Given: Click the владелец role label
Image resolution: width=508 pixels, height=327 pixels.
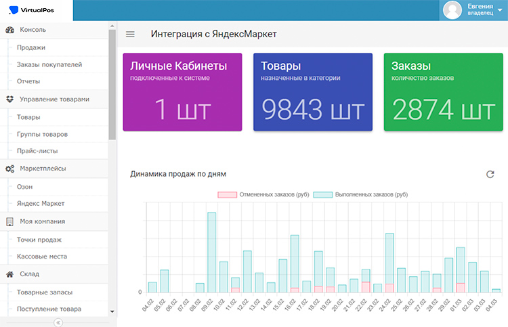Looking at the screenshot, I should click(480, 13).
